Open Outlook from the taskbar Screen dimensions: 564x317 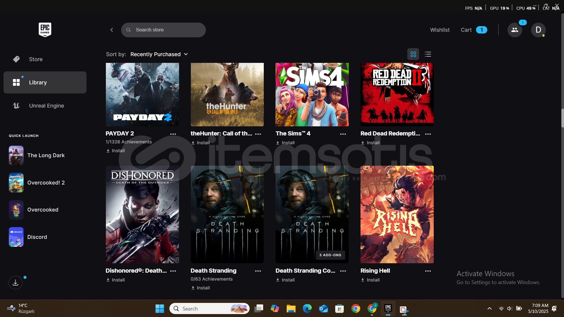pos(323,308)
